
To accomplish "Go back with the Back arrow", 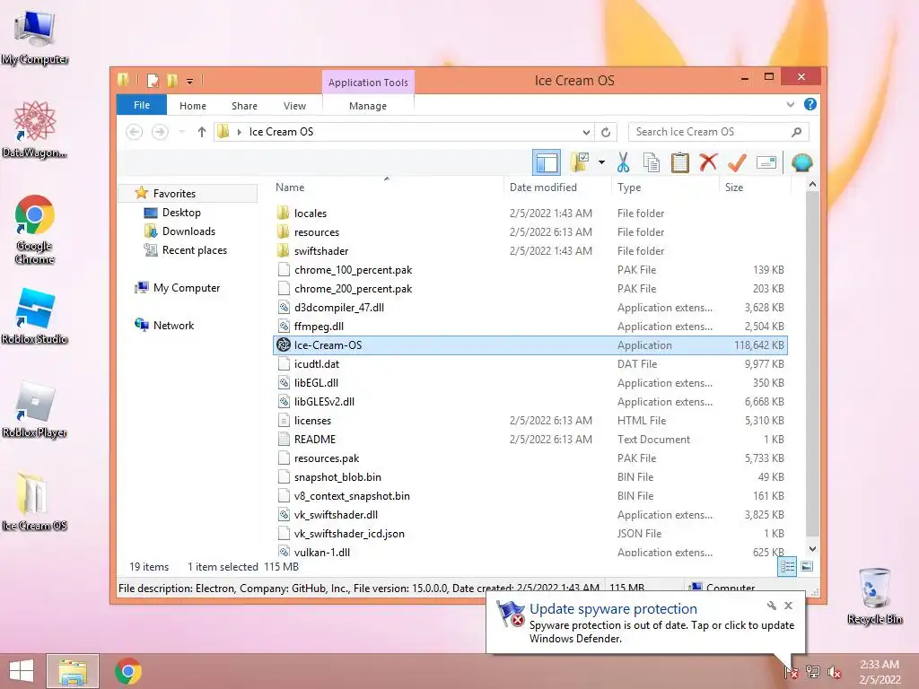I will pyautogui.click(x=135, y=132).
